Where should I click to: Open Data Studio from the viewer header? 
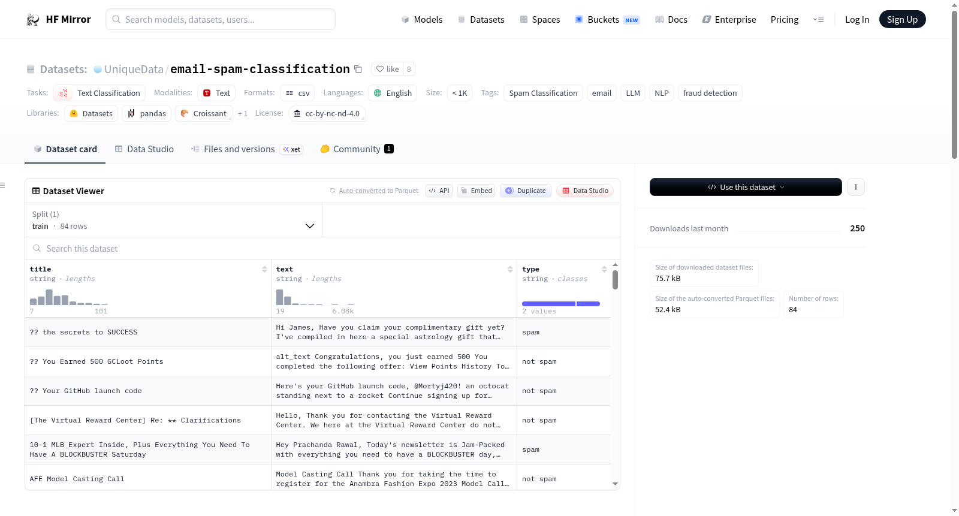[585, 191]
